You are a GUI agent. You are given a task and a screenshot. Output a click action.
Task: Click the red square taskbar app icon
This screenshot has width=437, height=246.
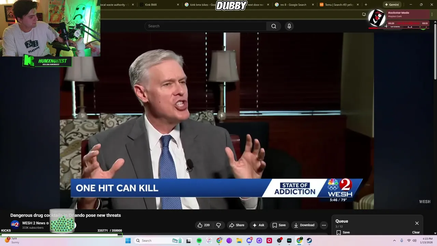tap(269, 241)
